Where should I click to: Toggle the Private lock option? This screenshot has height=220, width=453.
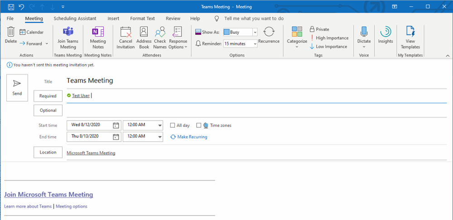(x=319, y=29)
